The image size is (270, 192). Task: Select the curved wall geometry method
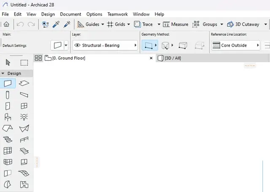(165, 46)
